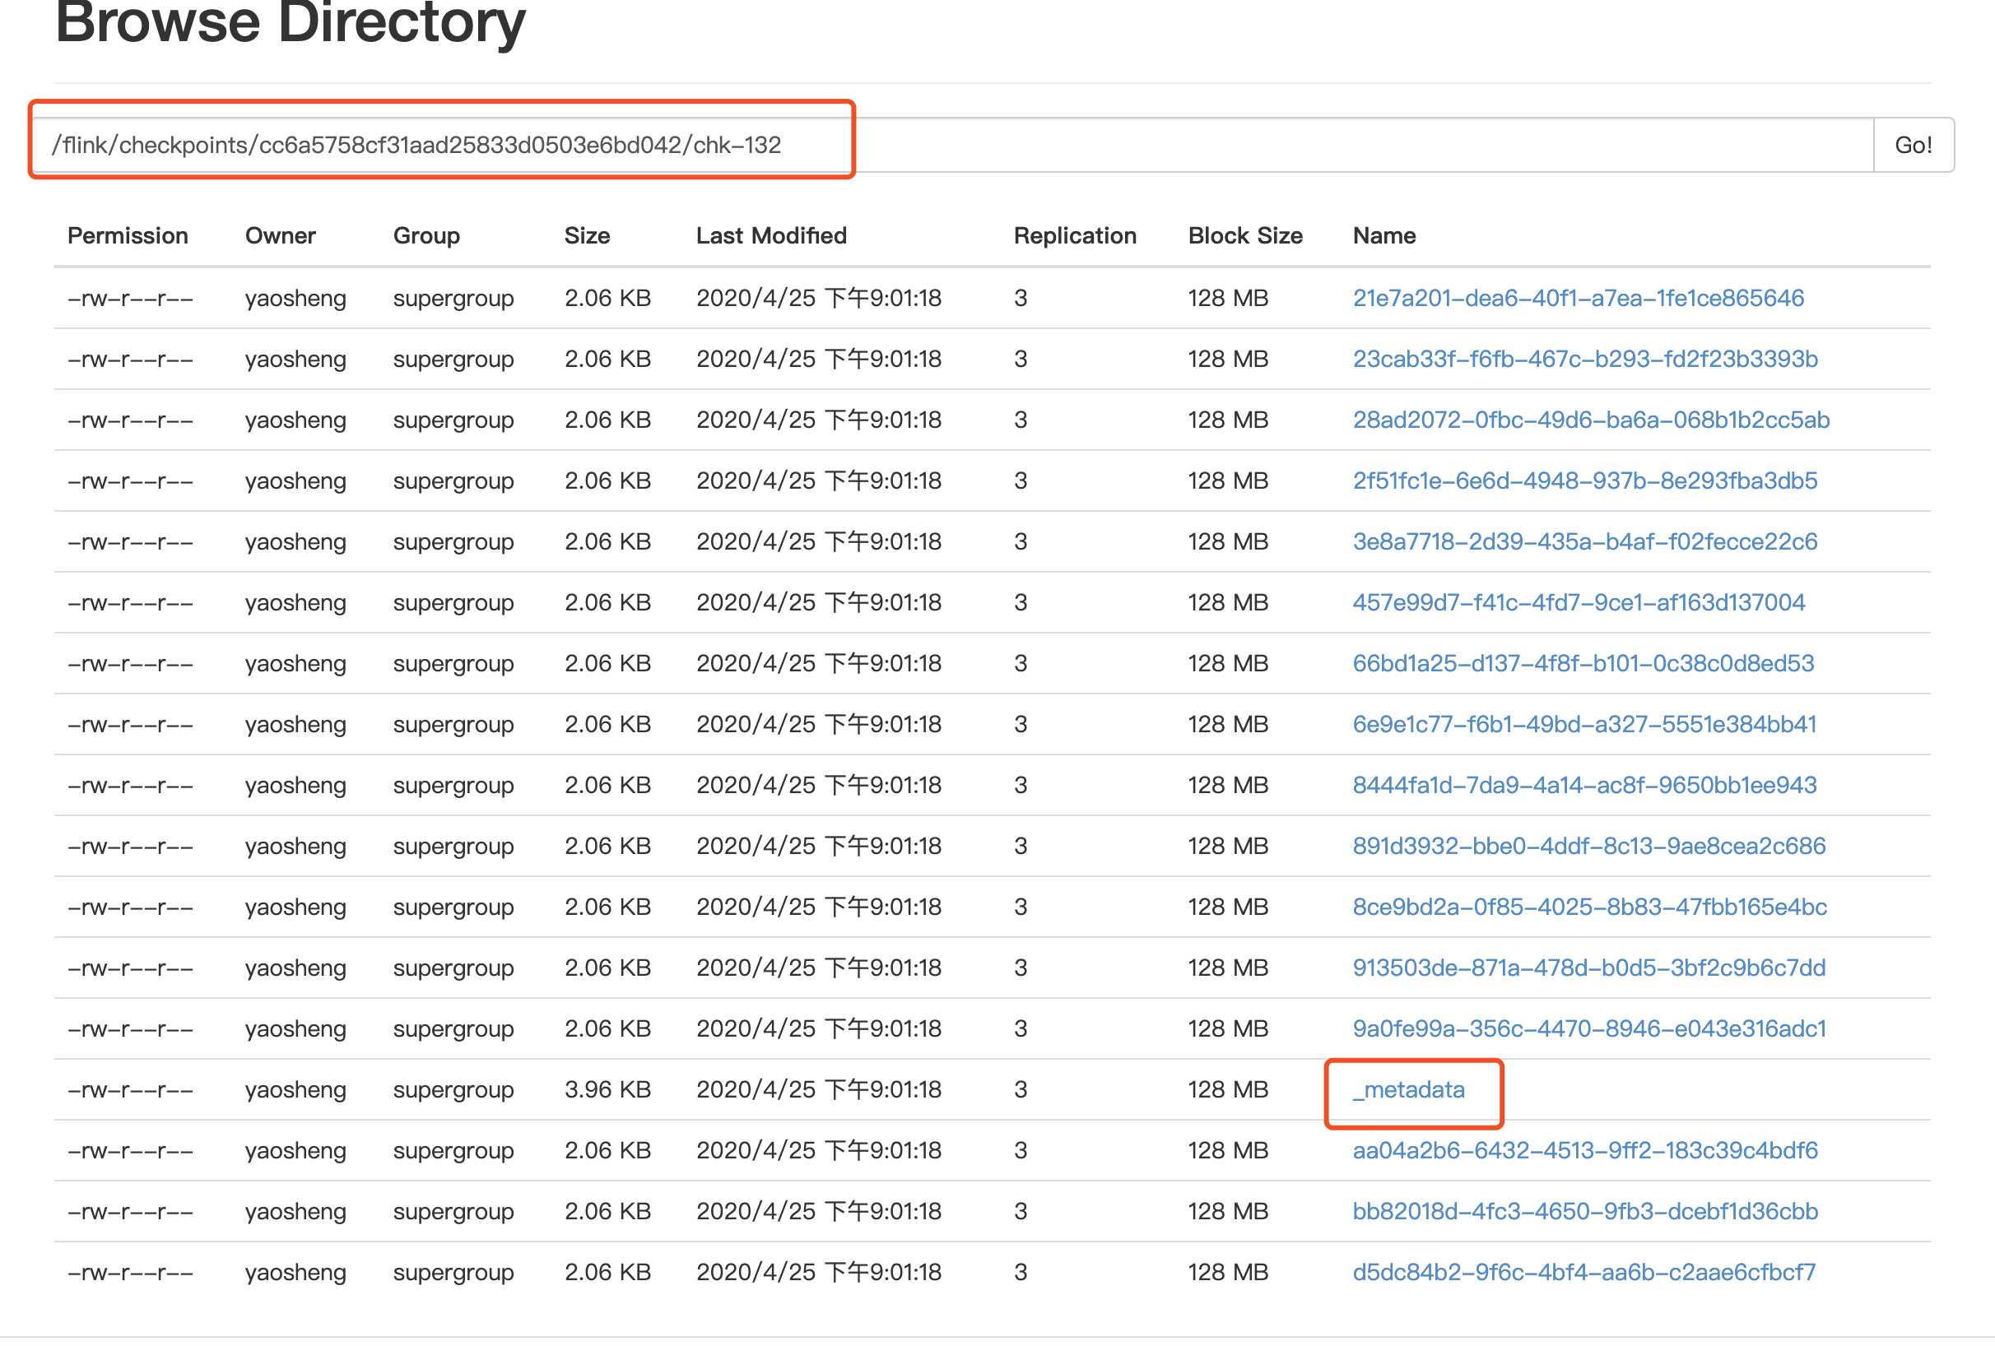1995x1346 pixels.
Task: Open file 8ce9bd2a-0f85-4025-8b83-47fbb165e4bc
Action: click(1589, 907)
